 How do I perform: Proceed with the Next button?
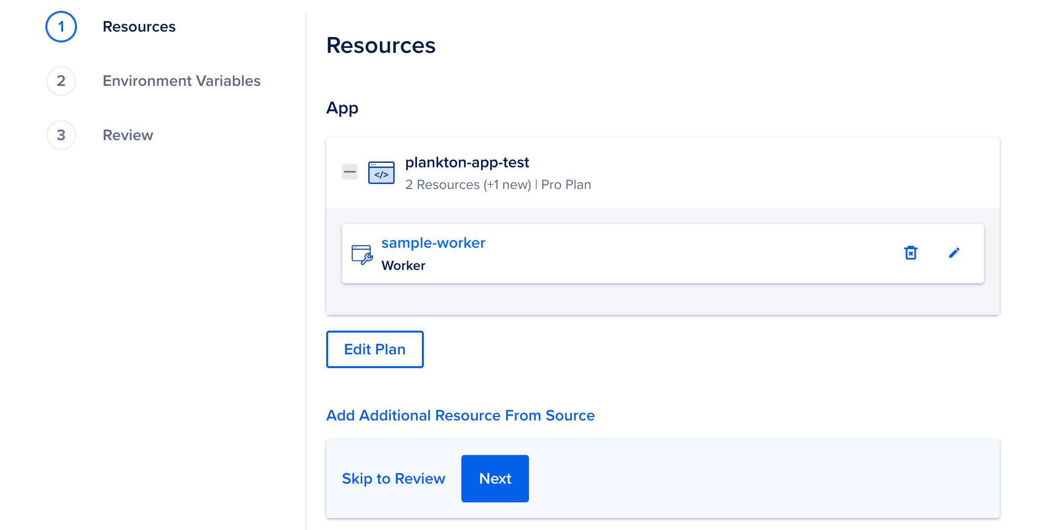click(495, 479)
